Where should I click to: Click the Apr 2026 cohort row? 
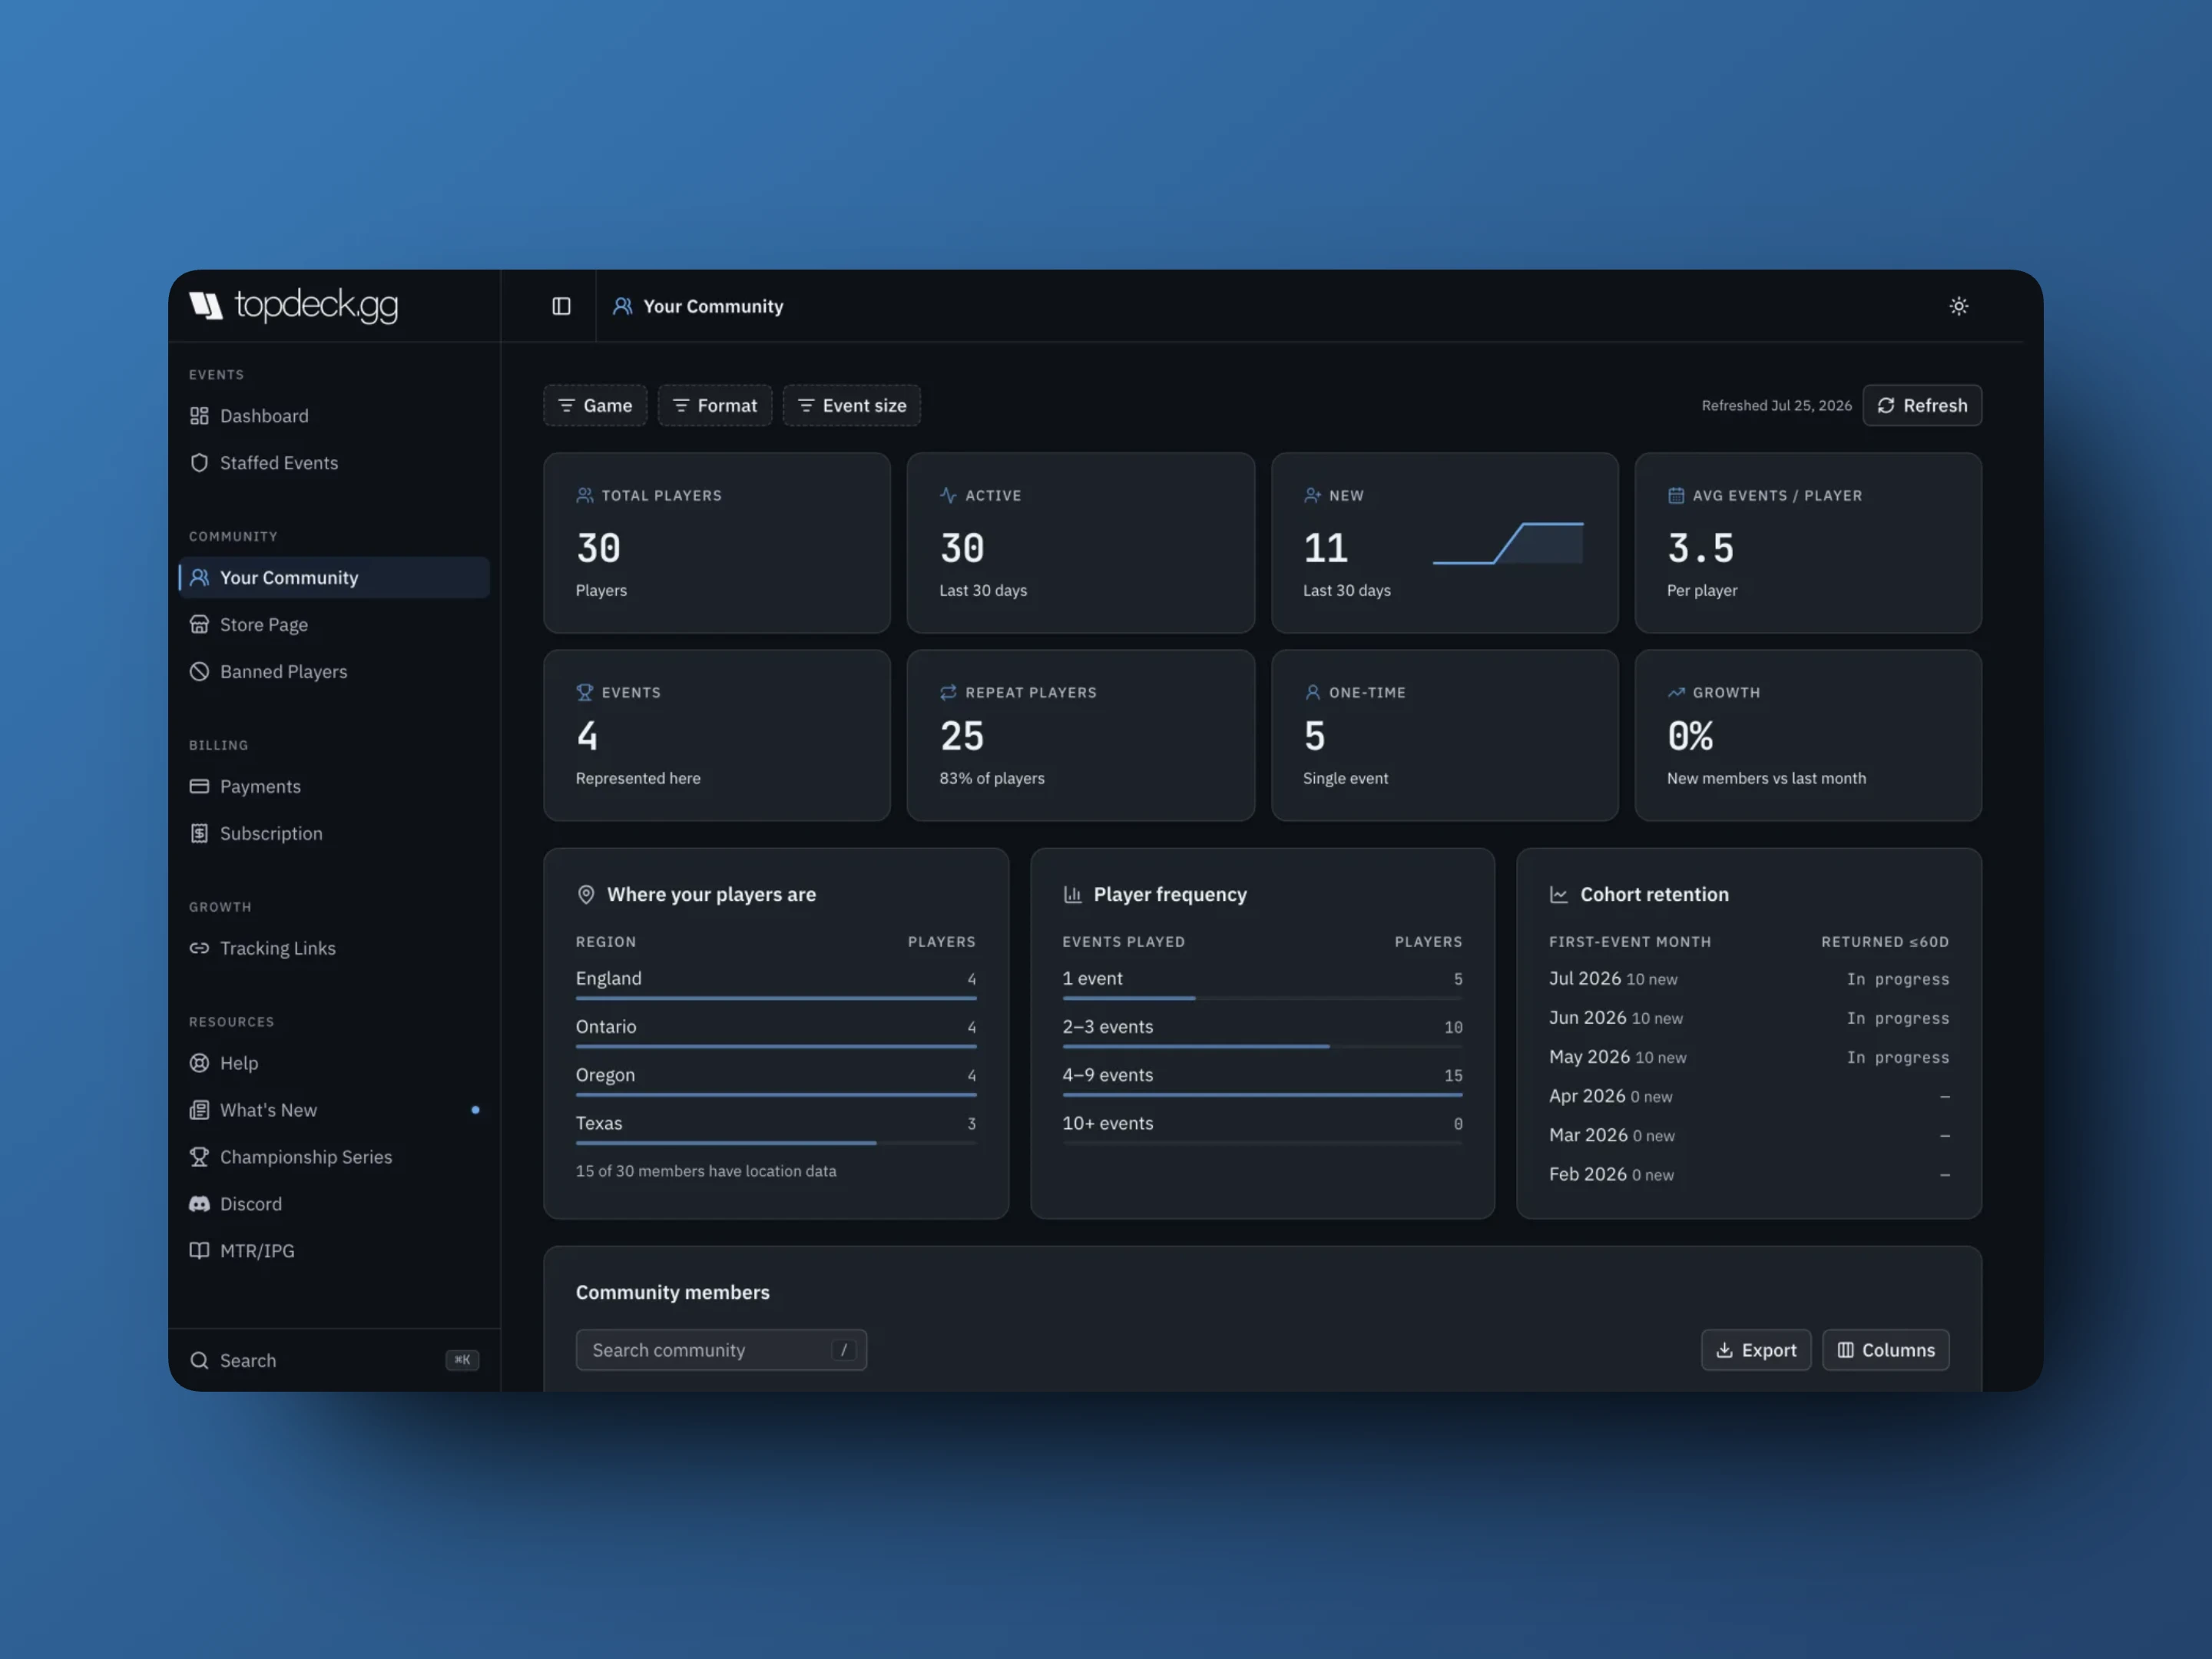[1749, 1096]
